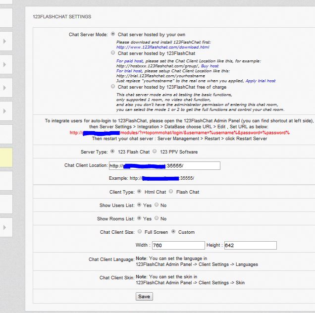The image size is (315, 313).
Task: Set Show Users List to No
Action: click(x=157, y=205)
